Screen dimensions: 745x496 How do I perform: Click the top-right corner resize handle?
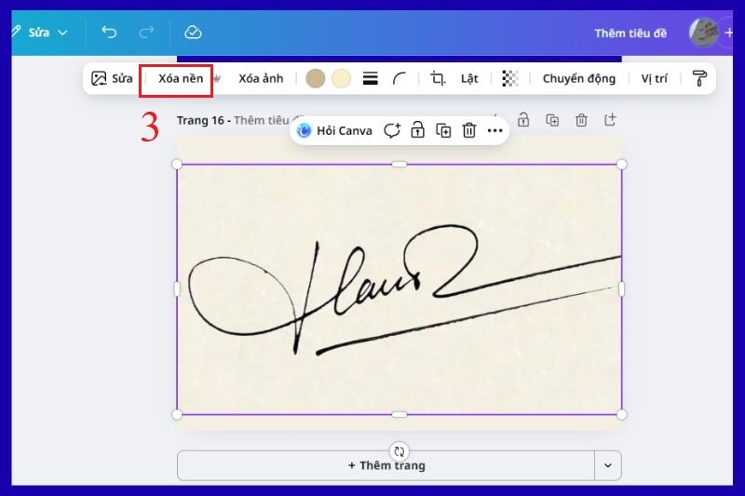tap(621, 164)
